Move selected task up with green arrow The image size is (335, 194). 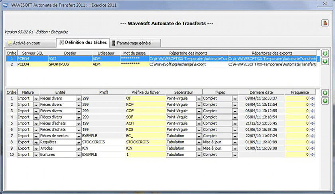click(325, 93)
